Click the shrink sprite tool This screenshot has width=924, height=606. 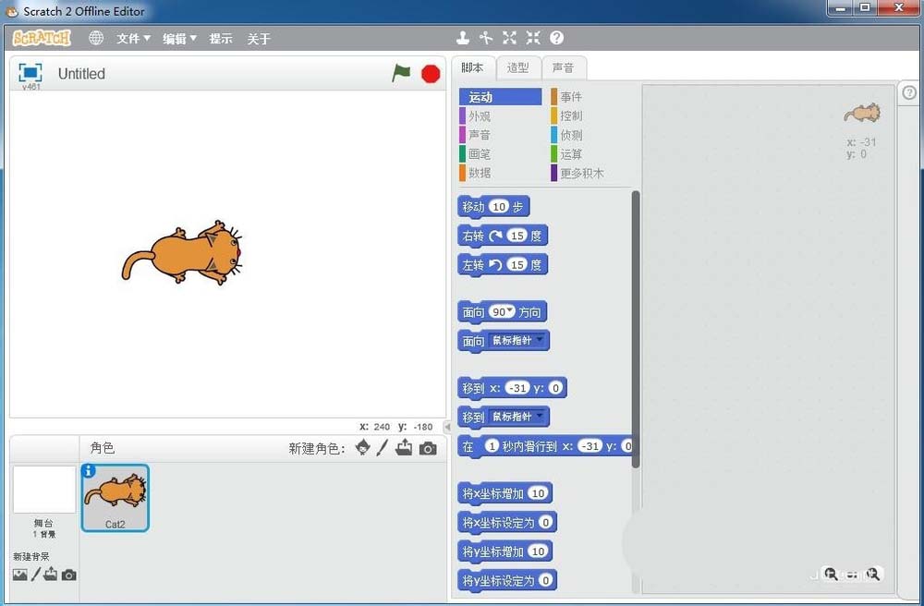click(532, 38)
